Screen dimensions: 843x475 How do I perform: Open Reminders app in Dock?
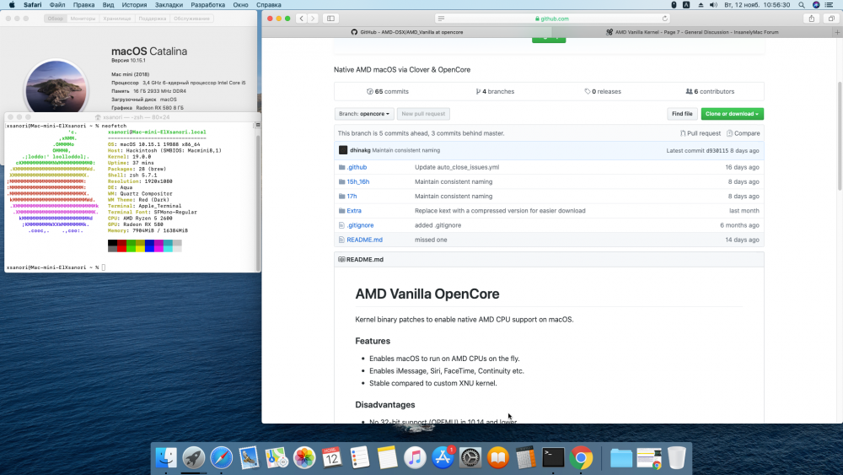pyautogui.click(x=360, y=458)
